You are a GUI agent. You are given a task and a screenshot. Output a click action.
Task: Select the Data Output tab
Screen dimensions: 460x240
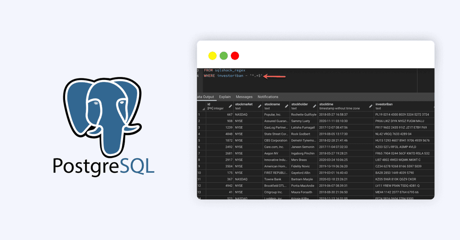[x=206, y=97]
